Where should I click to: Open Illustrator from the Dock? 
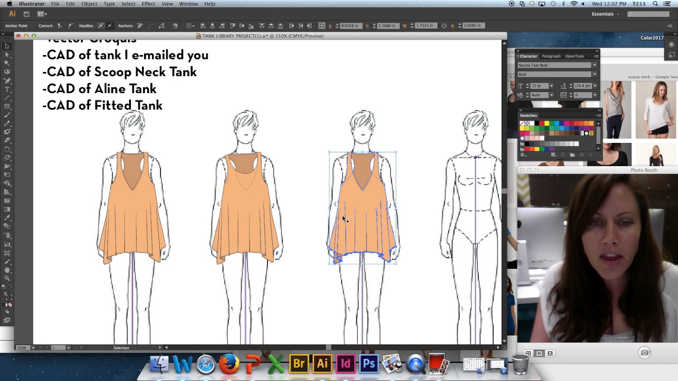click(322, 364)
